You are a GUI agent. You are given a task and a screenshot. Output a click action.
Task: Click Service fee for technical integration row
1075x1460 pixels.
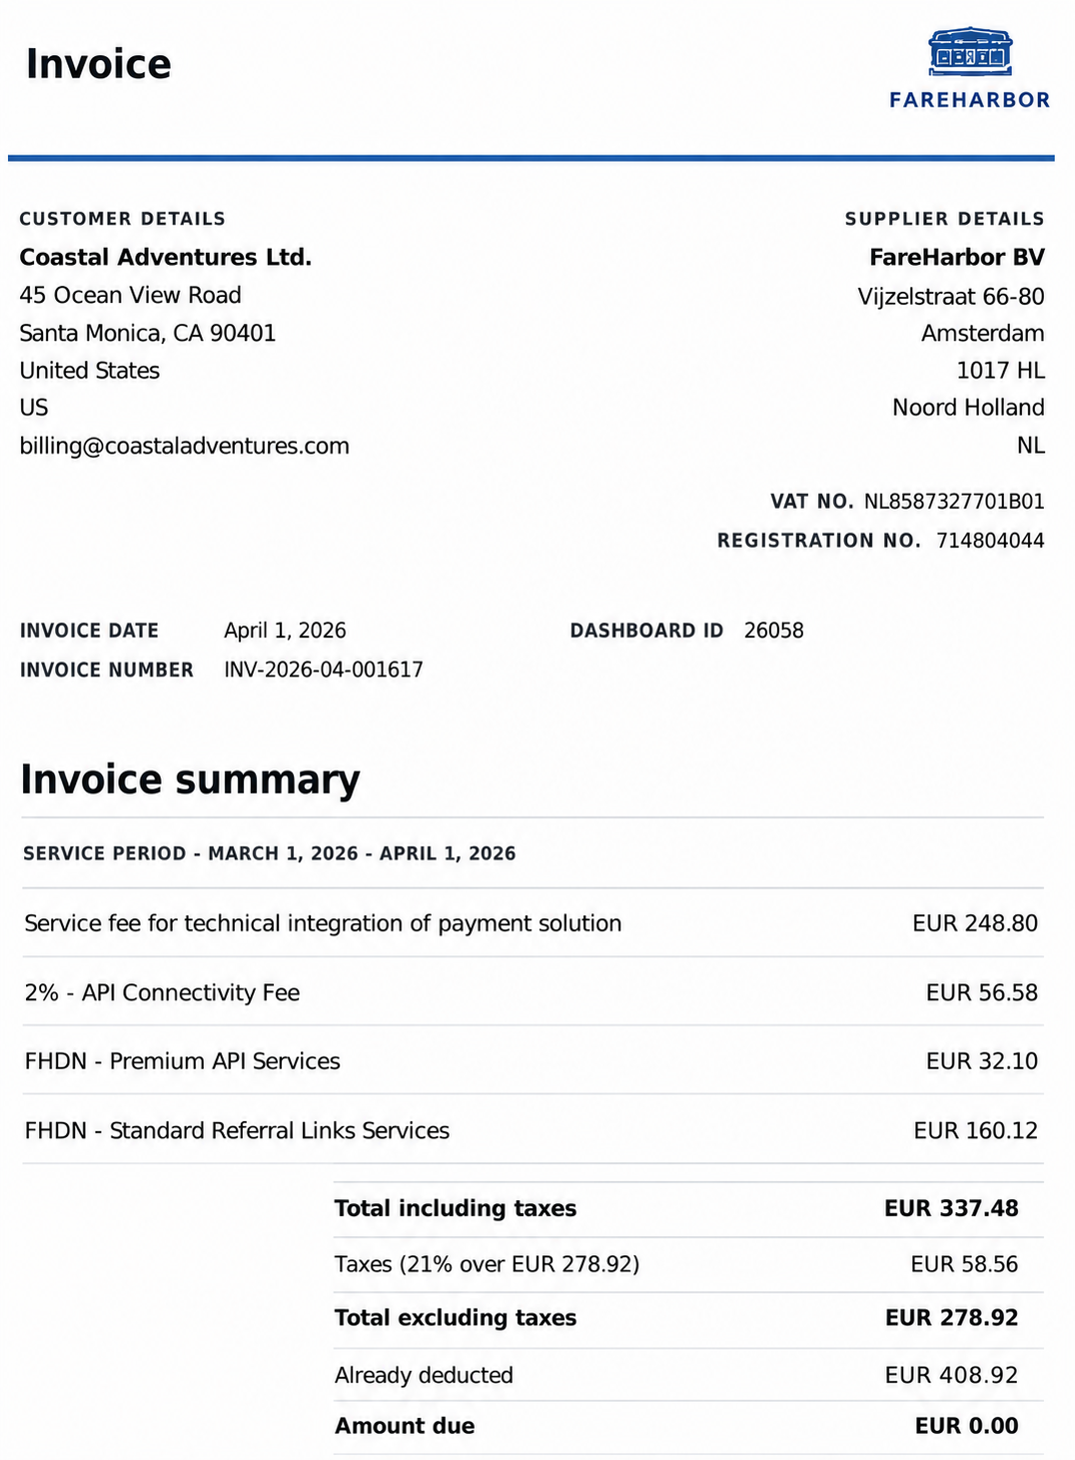click(533, 923)
